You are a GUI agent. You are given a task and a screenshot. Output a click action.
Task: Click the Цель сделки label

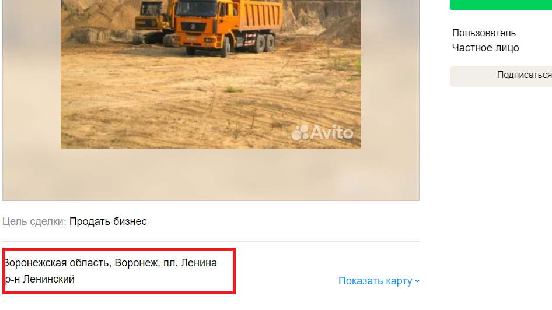[x=34, y=221]
